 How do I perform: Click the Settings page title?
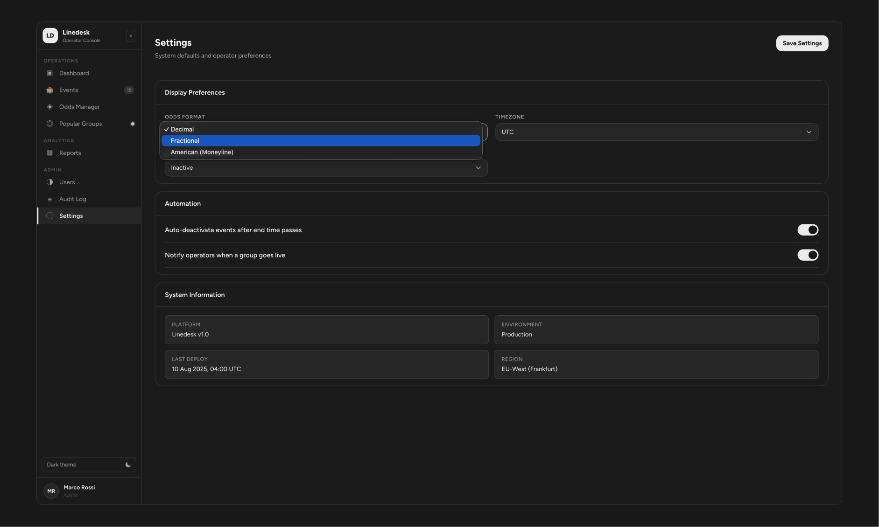(x=173, y=42)
